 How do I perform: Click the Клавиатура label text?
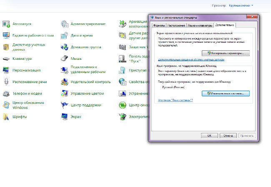click(x=22, y=59)
